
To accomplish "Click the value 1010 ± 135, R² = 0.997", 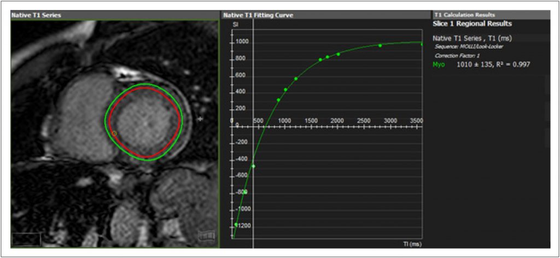I will (493, 64).
